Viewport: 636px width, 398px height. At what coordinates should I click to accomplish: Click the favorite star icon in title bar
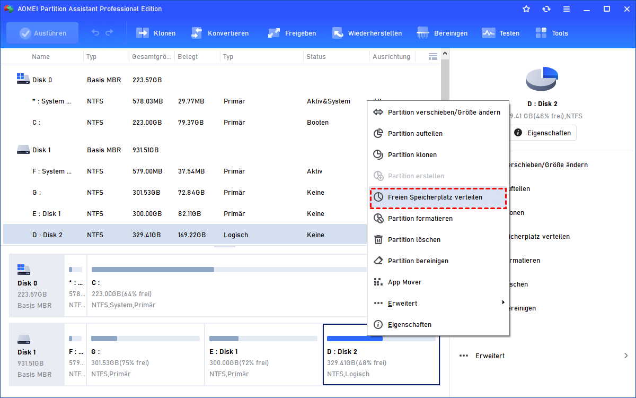tap(526, 9)
